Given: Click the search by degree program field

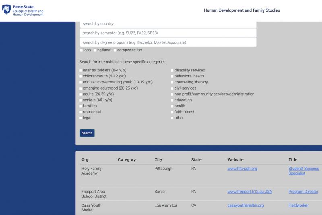Looking at the screenshot, I should pyautogui.click(x=168, y=42).
